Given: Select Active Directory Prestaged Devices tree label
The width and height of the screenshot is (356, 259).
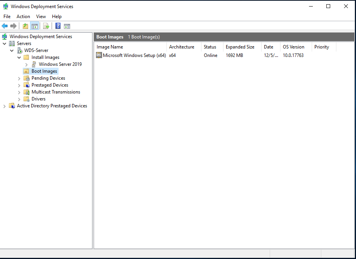Looking at the screenshot, I should coord(52,106).
